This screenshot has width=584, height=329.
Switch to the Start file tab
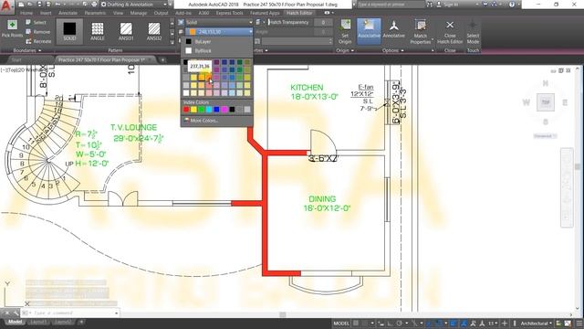16,59
